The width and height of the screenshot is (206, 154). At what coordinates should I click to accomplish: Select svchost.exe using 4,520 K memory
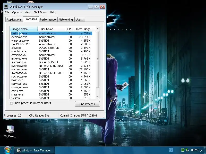click(51, 62)
